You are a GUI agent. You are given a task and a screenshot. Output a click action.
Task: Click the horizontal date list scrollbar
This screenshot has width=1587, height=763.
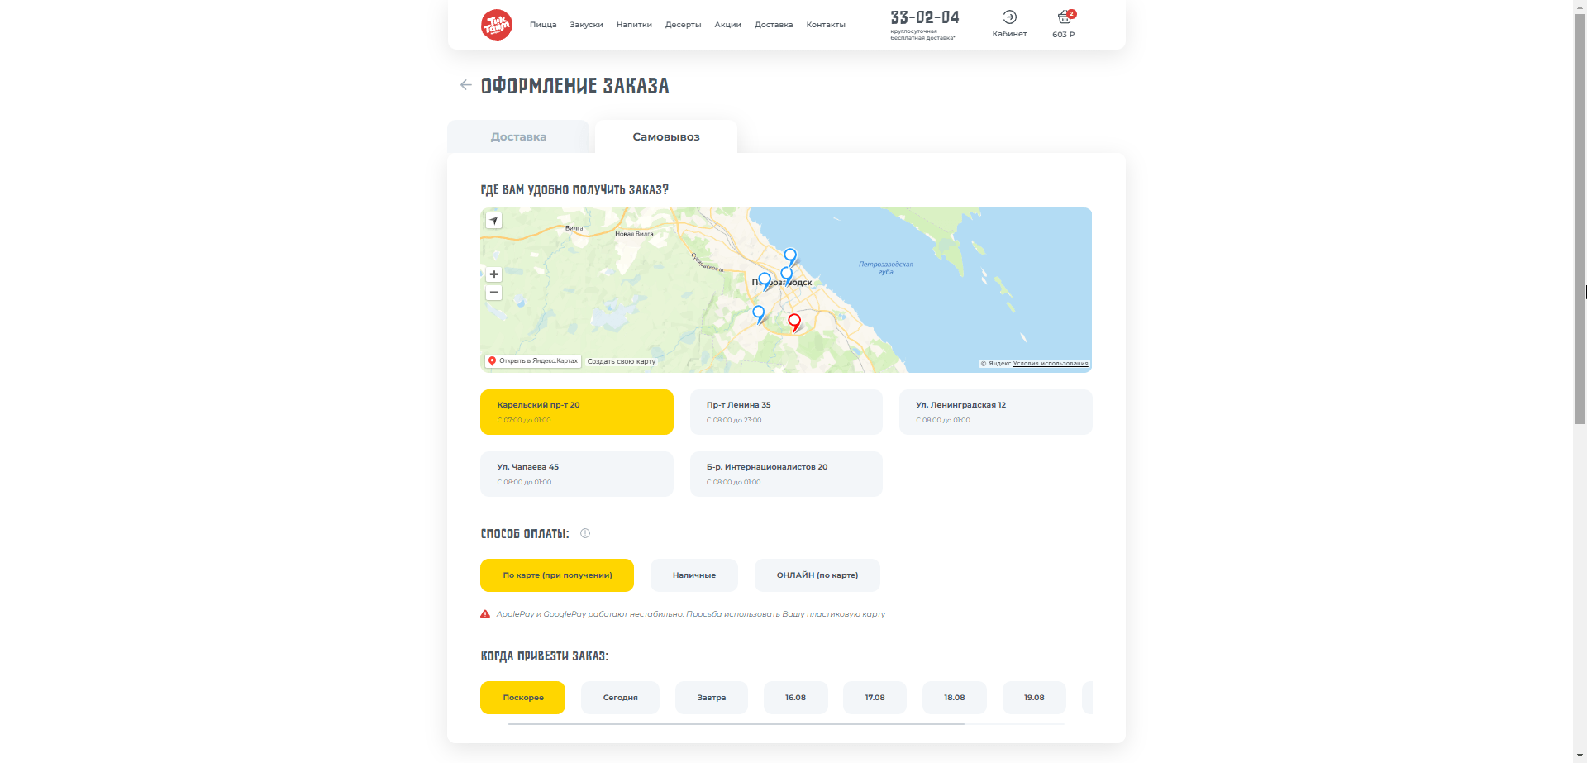coord(736,724)
